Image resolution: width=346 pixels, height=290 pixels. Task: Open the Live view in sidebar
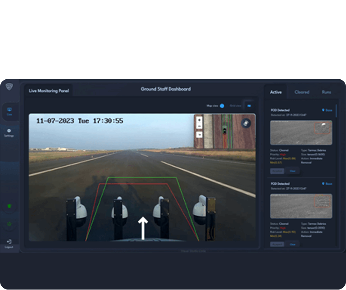click(x=9, y=111)
